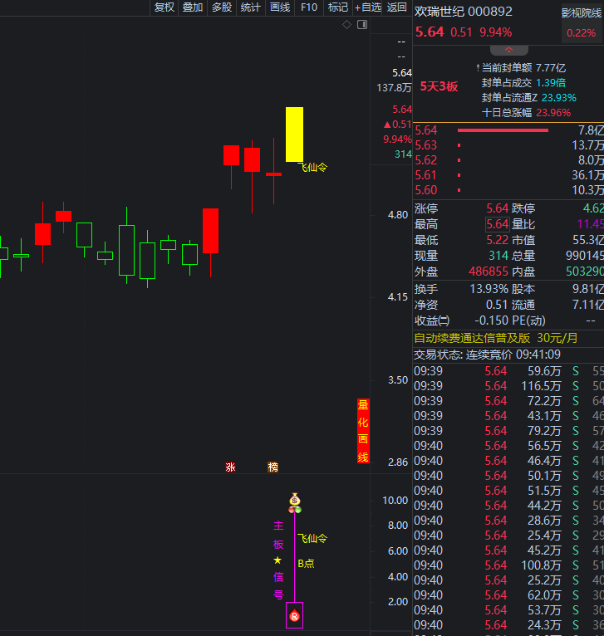
Task: Click the 十日总涨幅 23.96% row
Action: coord(526,112)
